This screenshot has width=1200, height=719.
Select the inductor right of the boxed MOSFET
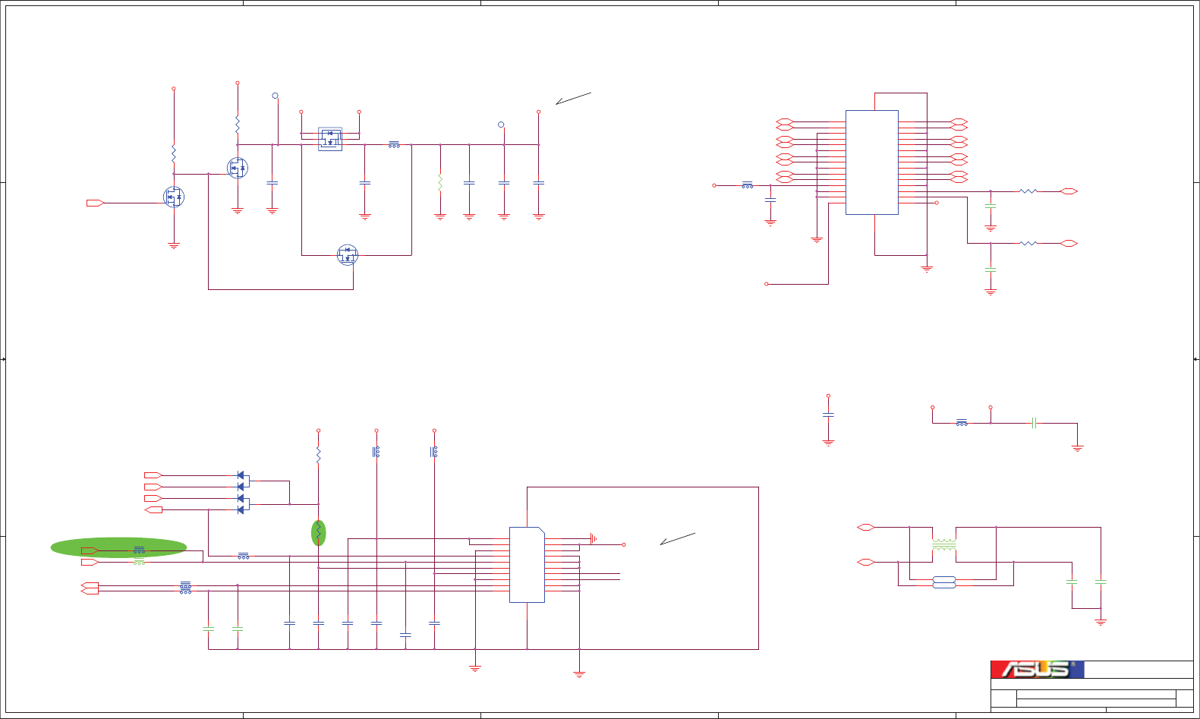tap(394, 144)
